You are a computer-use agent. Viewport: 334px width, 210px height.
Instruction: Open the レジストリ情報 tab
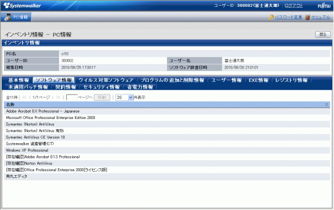click(291, 80)
